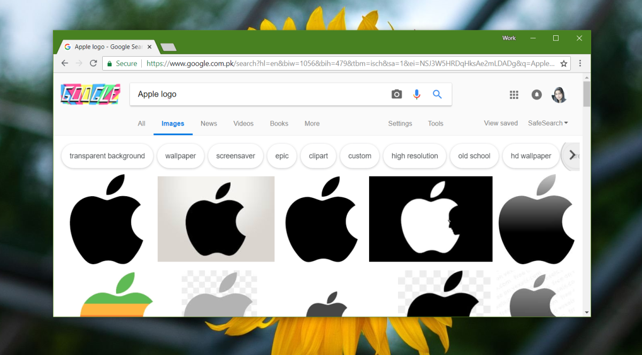The height and width of the screenshot is (355, 642).
Task: Click the blue search magnifier icon
Action: pyautogui.click(x=437, y=94)
